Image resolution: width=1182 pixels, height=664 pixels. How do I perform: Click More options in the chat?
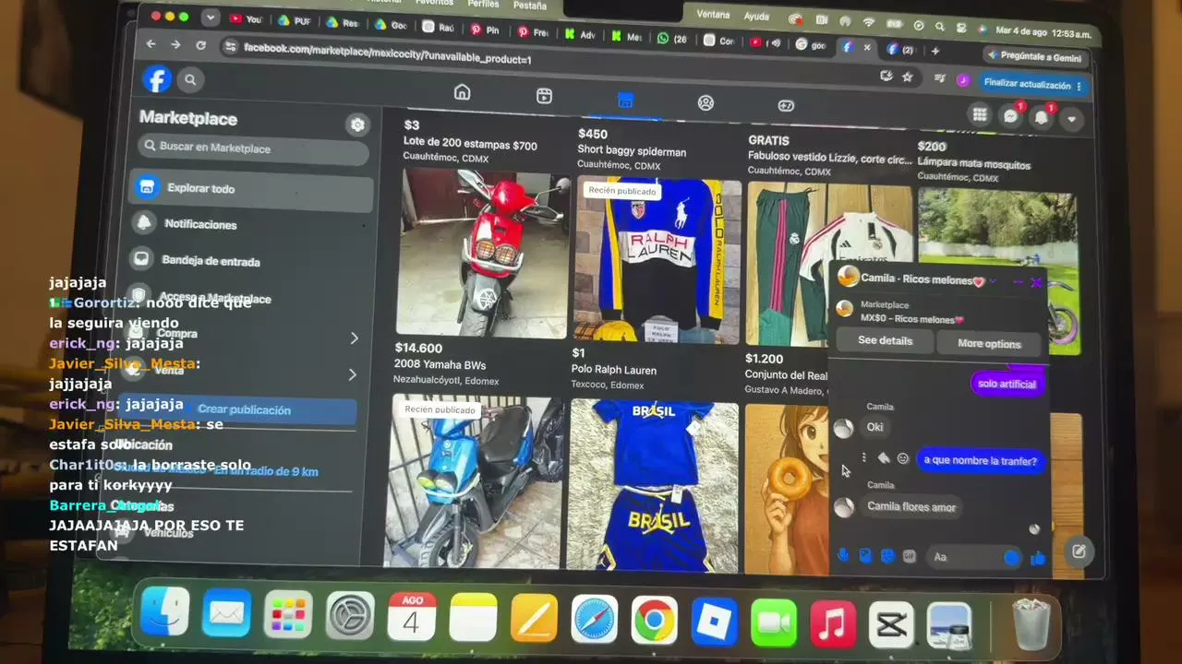pos(989,344)
